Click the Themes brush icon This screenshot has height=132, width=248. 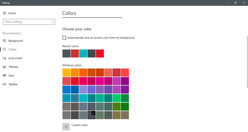point(4,67)
